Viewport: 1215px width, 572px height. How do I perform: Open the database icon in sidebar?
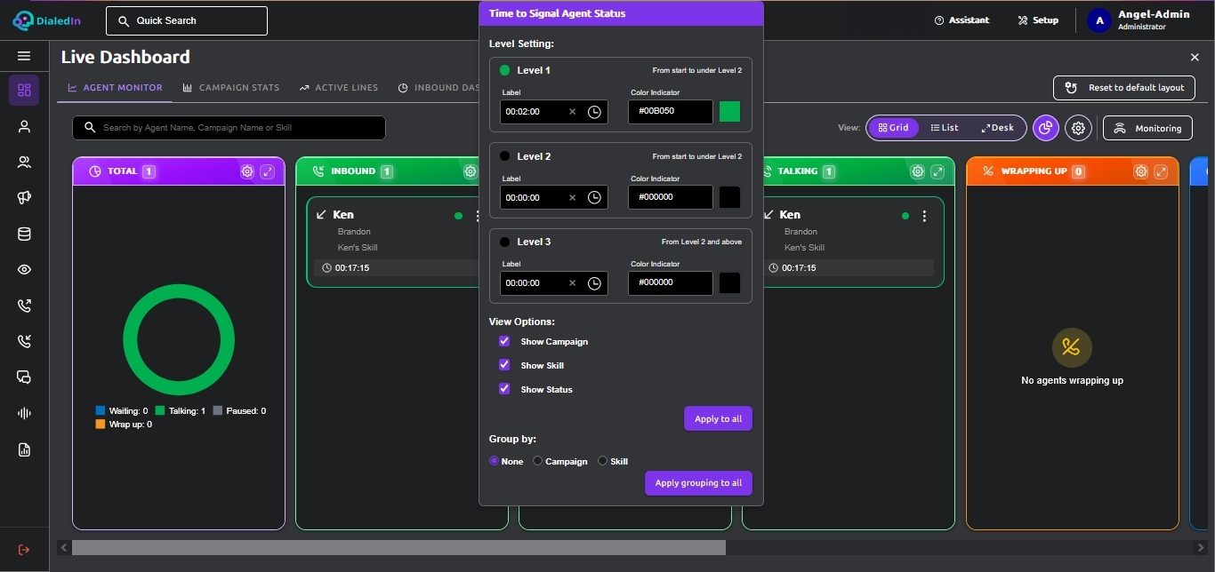[x=24, y=234]
